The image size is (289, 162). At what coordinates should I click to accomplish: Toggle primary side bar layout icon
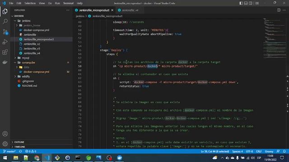coord(241,3)
